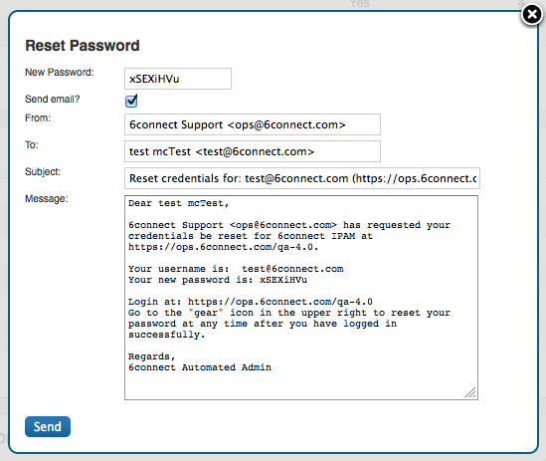Place cursor on 'Dear test mcTest,' line
The height and width of the screenshot is (461, 546).
click(179, 203)
